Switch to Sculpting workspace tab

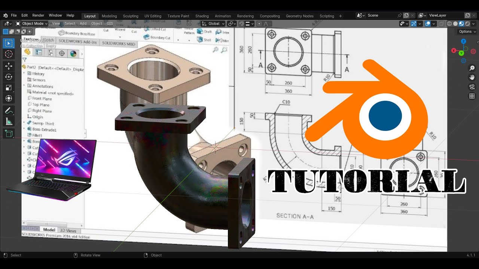coord(131,16)
